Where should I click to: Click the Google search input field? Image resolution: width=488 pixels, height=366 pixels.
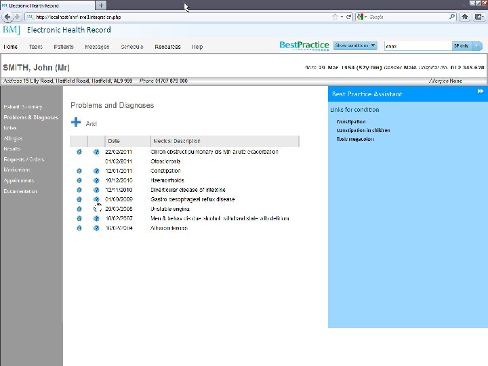(408, 17)
